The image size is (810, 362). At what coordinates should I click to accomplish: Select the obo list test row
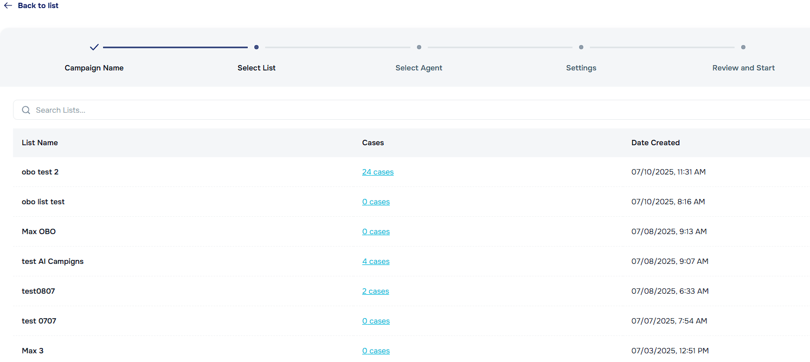(43, 202)
